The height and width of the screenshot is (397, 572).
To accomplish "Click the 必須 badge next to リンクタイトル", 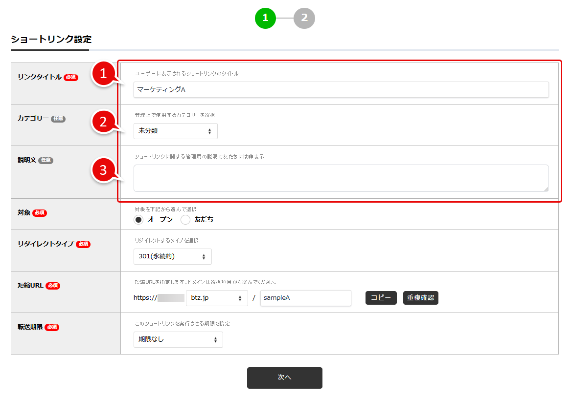I will point(71,77).
